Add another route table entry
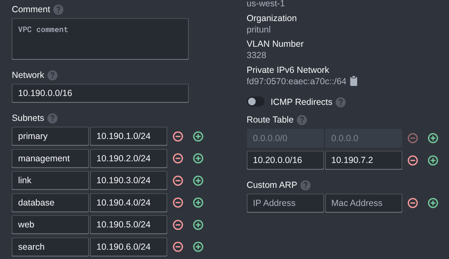 [433, 160]
